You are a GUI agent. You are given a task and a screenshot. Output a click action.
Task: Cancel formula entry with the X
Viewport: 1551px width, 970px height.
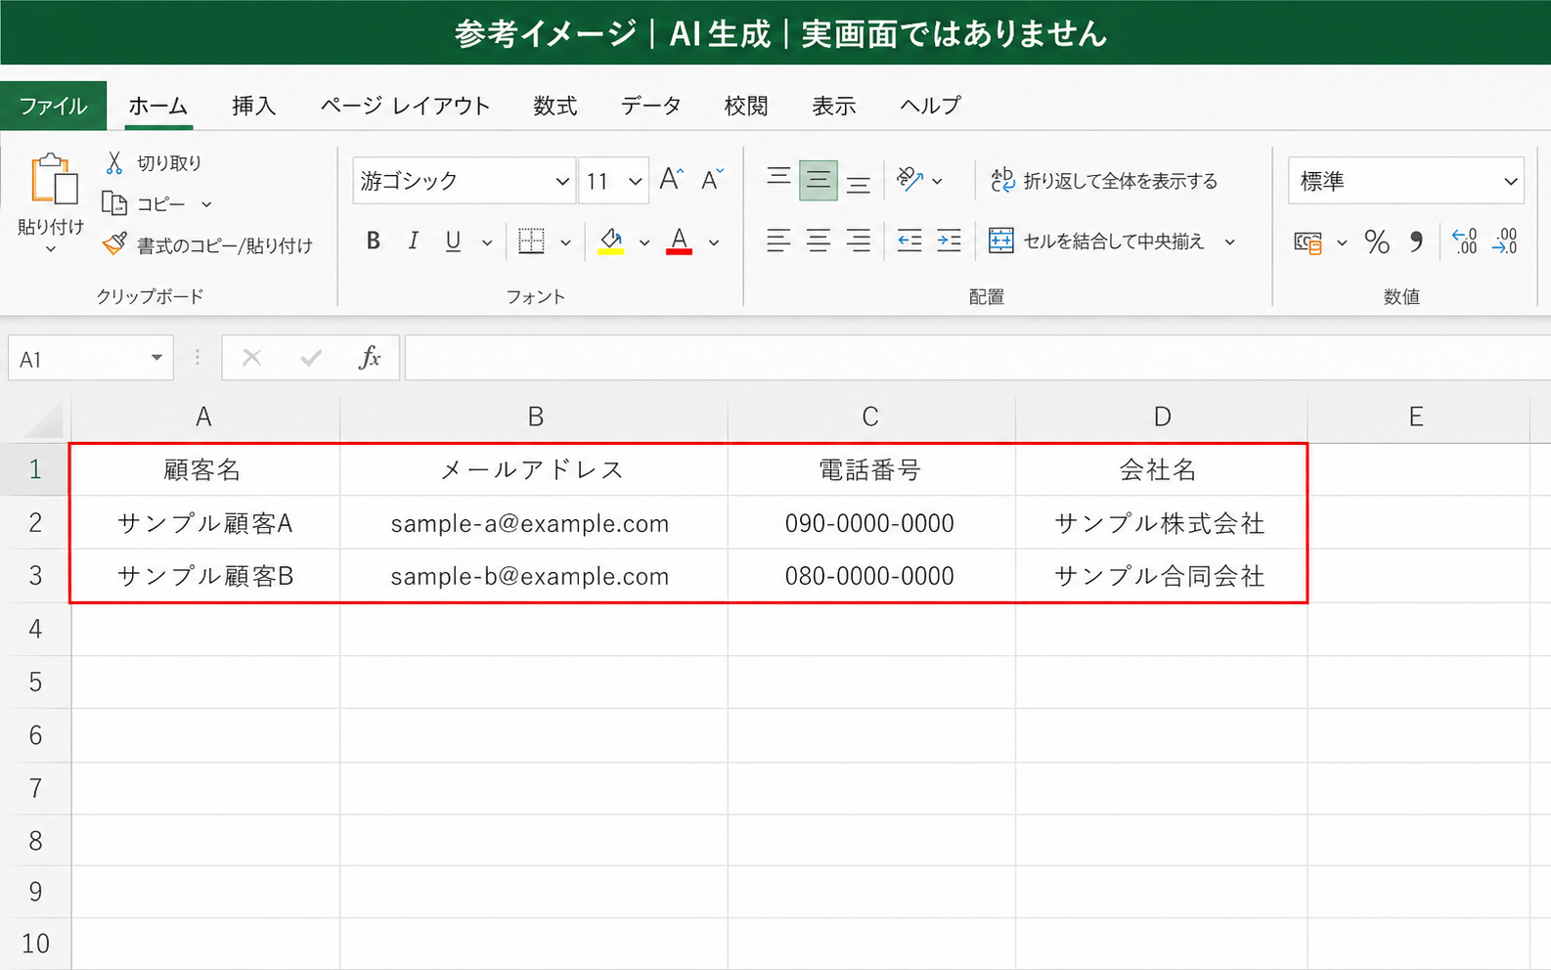tap(251, 358)
